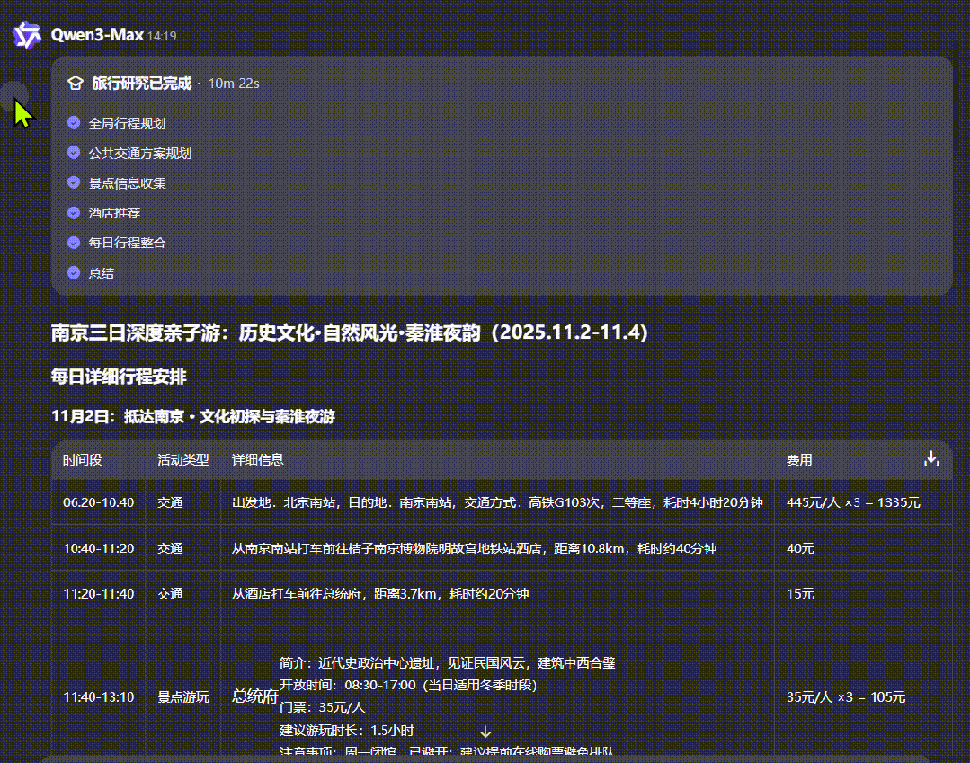This screenshot has height=763, width=970.
Task: Click check icon beside 总结
Action: pyautogui.click(x=74, y=273)
